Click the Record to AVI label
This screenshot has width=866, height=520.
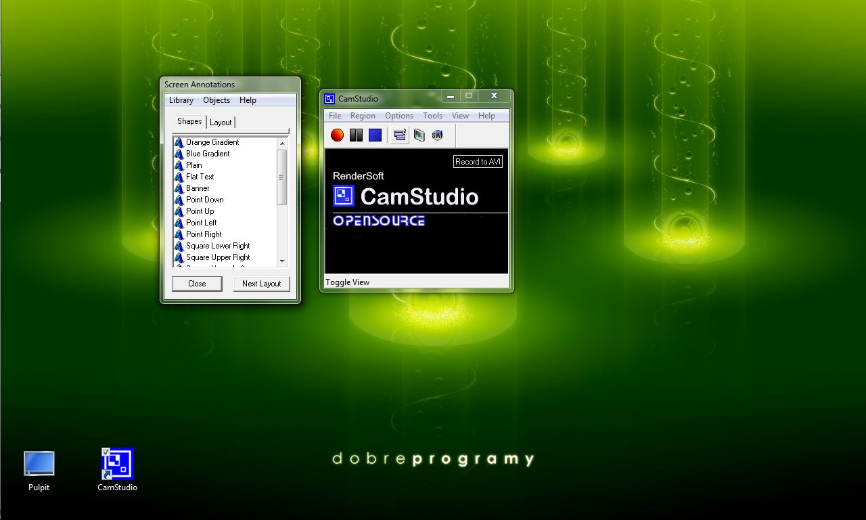tap(478, 162)
